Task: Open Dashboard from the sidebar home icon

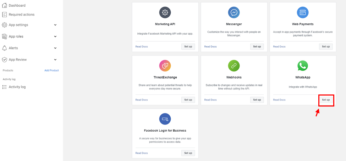Action: (x=4, y=5)
